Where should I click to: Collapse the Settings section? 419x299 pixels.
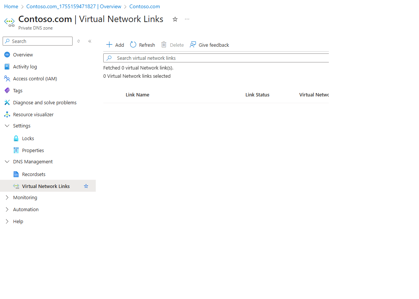[x=7, y=126]
